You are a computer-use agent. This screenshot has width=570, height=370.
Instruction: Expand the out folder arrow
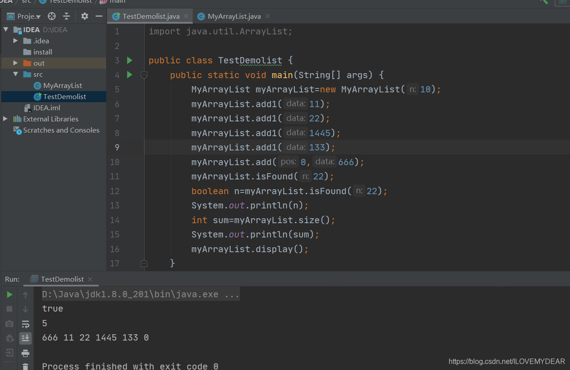point(16,63)
